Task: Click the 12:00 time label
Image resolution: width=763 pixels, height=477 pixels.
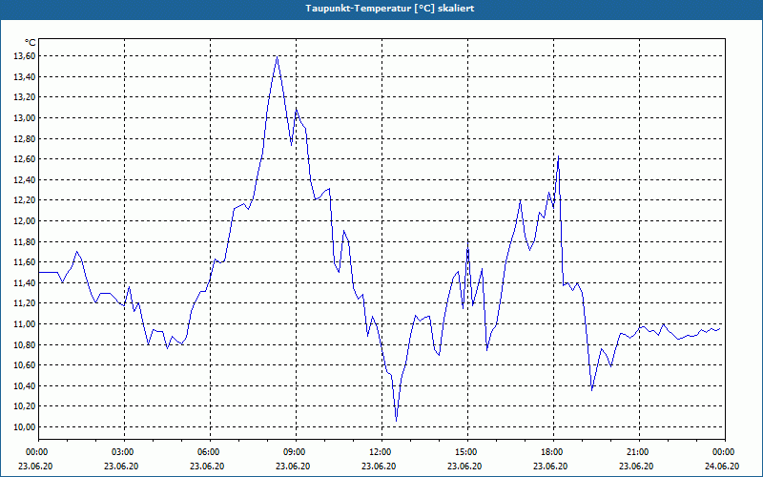Action: (379, 452)
